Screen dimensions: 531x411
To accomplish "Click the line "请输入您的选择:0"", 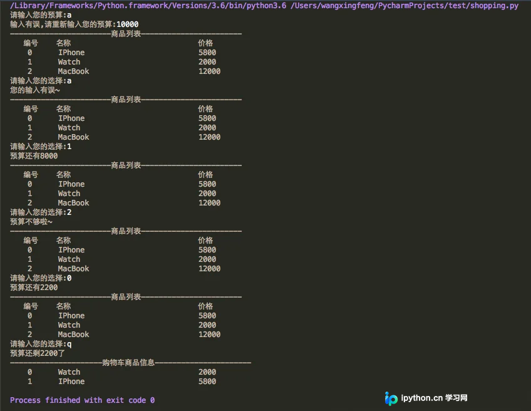I will pyautogui.click(x=41, y=278).
